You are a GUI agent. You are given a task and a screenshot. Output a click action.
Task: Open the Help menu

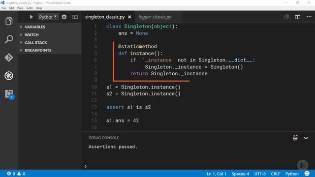pos(39,8)
